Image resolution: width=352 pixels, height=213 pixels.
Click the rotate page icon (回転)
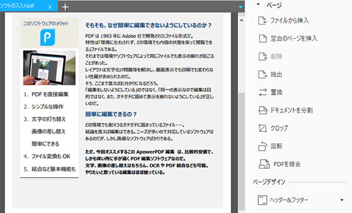pyautogui.click(x=263, y=146)
